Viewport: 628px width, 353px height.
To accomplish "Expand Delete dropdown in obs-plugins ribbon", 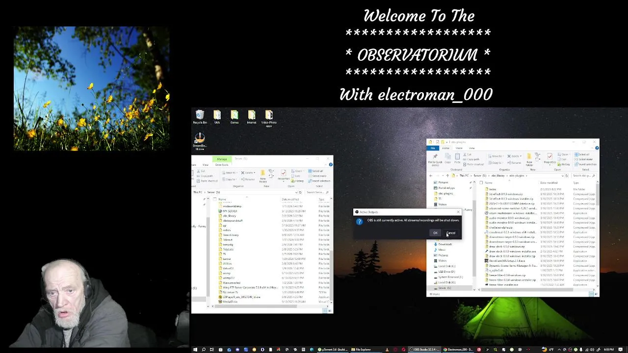I will [521, 156].
